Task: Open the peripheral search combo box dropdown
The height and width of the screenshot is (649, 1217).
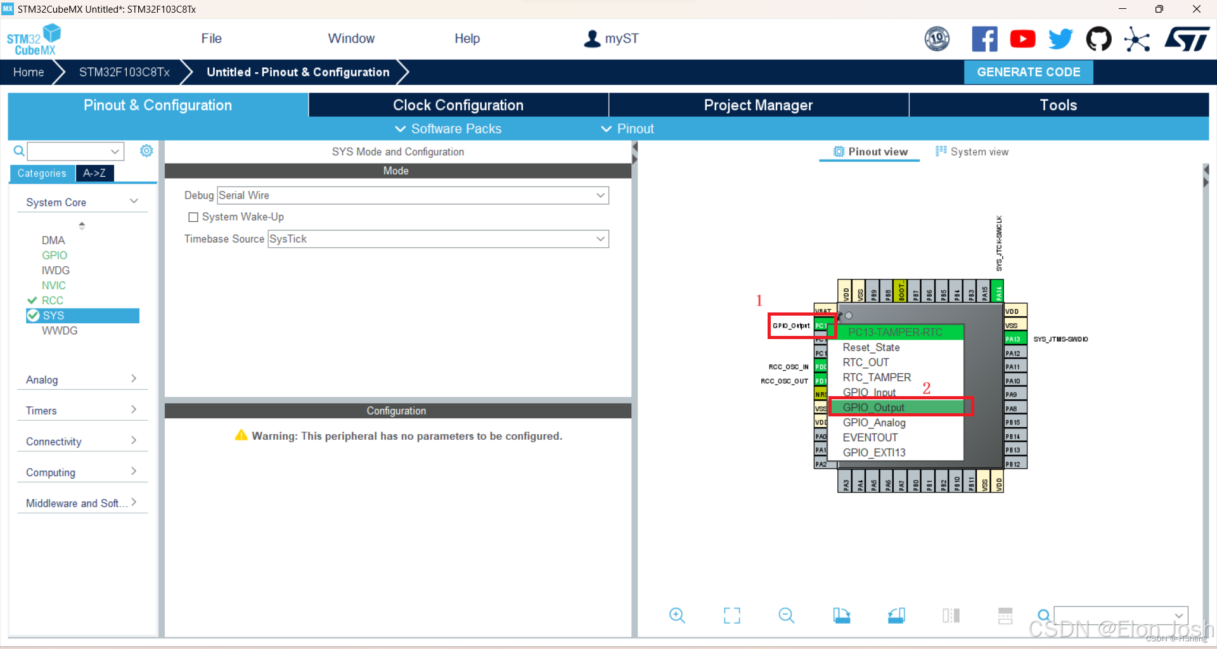Action: [x=115, y=151]
